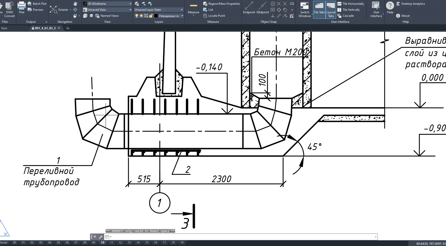Click the Batch Plot icon
Screen dimensions: 446x246
(x=30, y=4)
